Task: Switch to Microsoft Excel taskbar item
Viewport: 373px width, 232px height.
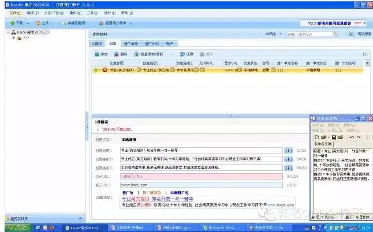Action: (222, 228)
